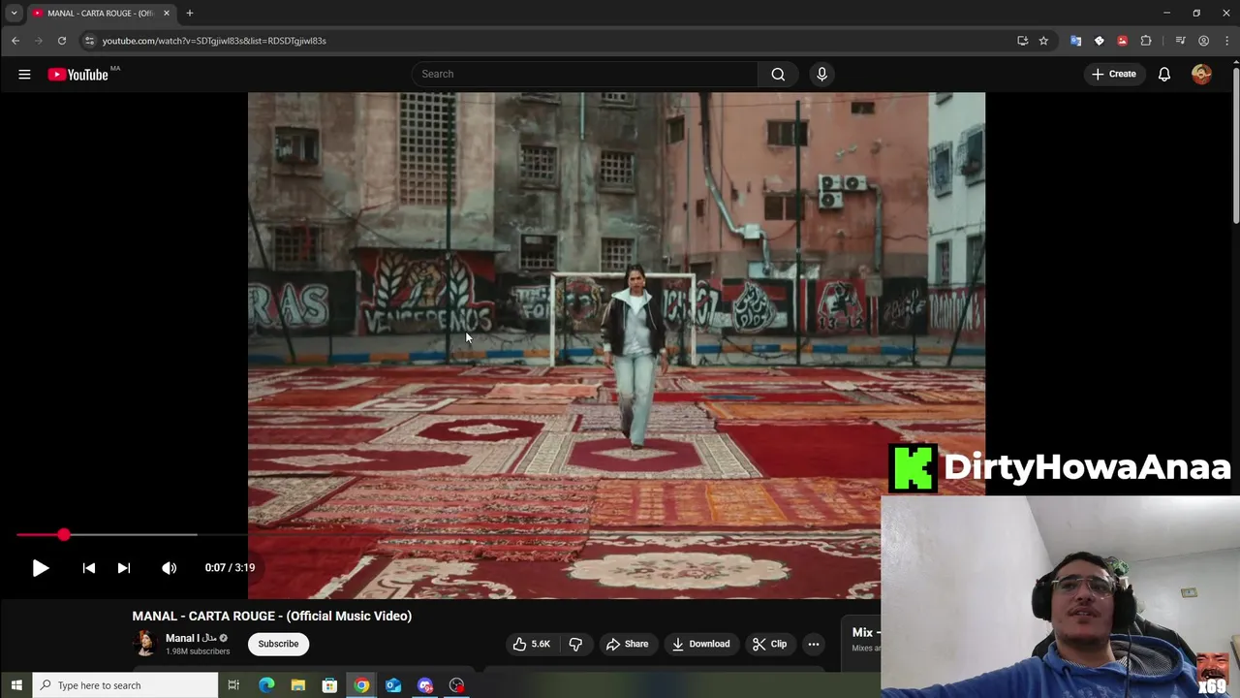1240x698 pixels.
Task: Open the account avatar menu
Action: 1201,74
